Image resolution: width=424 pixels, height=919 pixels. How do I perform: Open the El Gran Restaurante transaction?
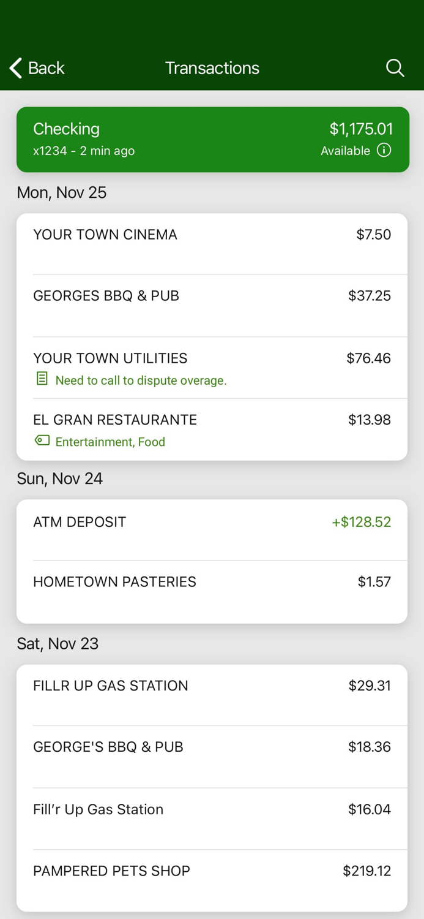tap(212, 420)
